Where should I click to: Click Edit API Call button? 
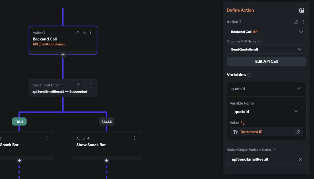click(266, 62)
